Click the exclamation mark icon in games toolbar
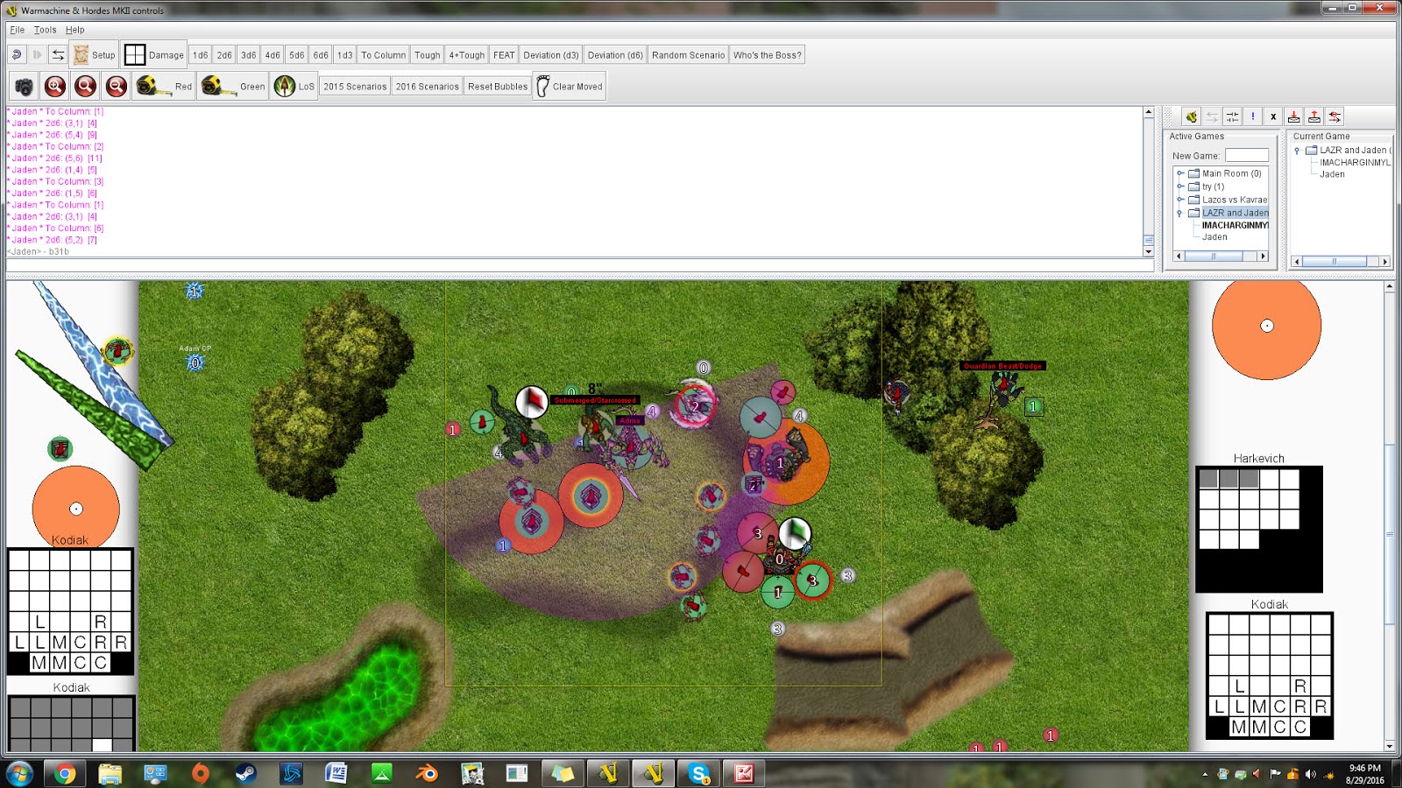Image resolution: width=1402 pixels, height=788 pixels. click(1253, 116)
